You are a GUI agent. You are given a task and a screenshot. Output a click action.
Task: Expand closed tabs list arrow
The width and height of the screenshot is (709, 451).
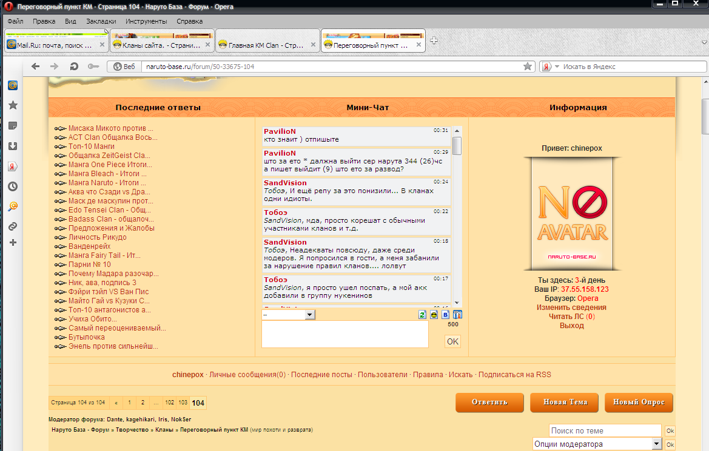(x=704, y=42)
